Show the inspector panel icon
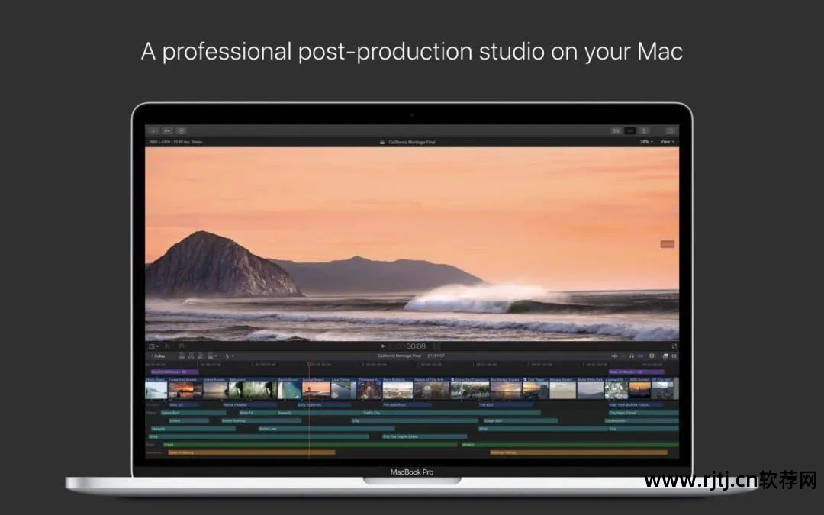Viewport: 824px width, 515px height. [645, 130]
